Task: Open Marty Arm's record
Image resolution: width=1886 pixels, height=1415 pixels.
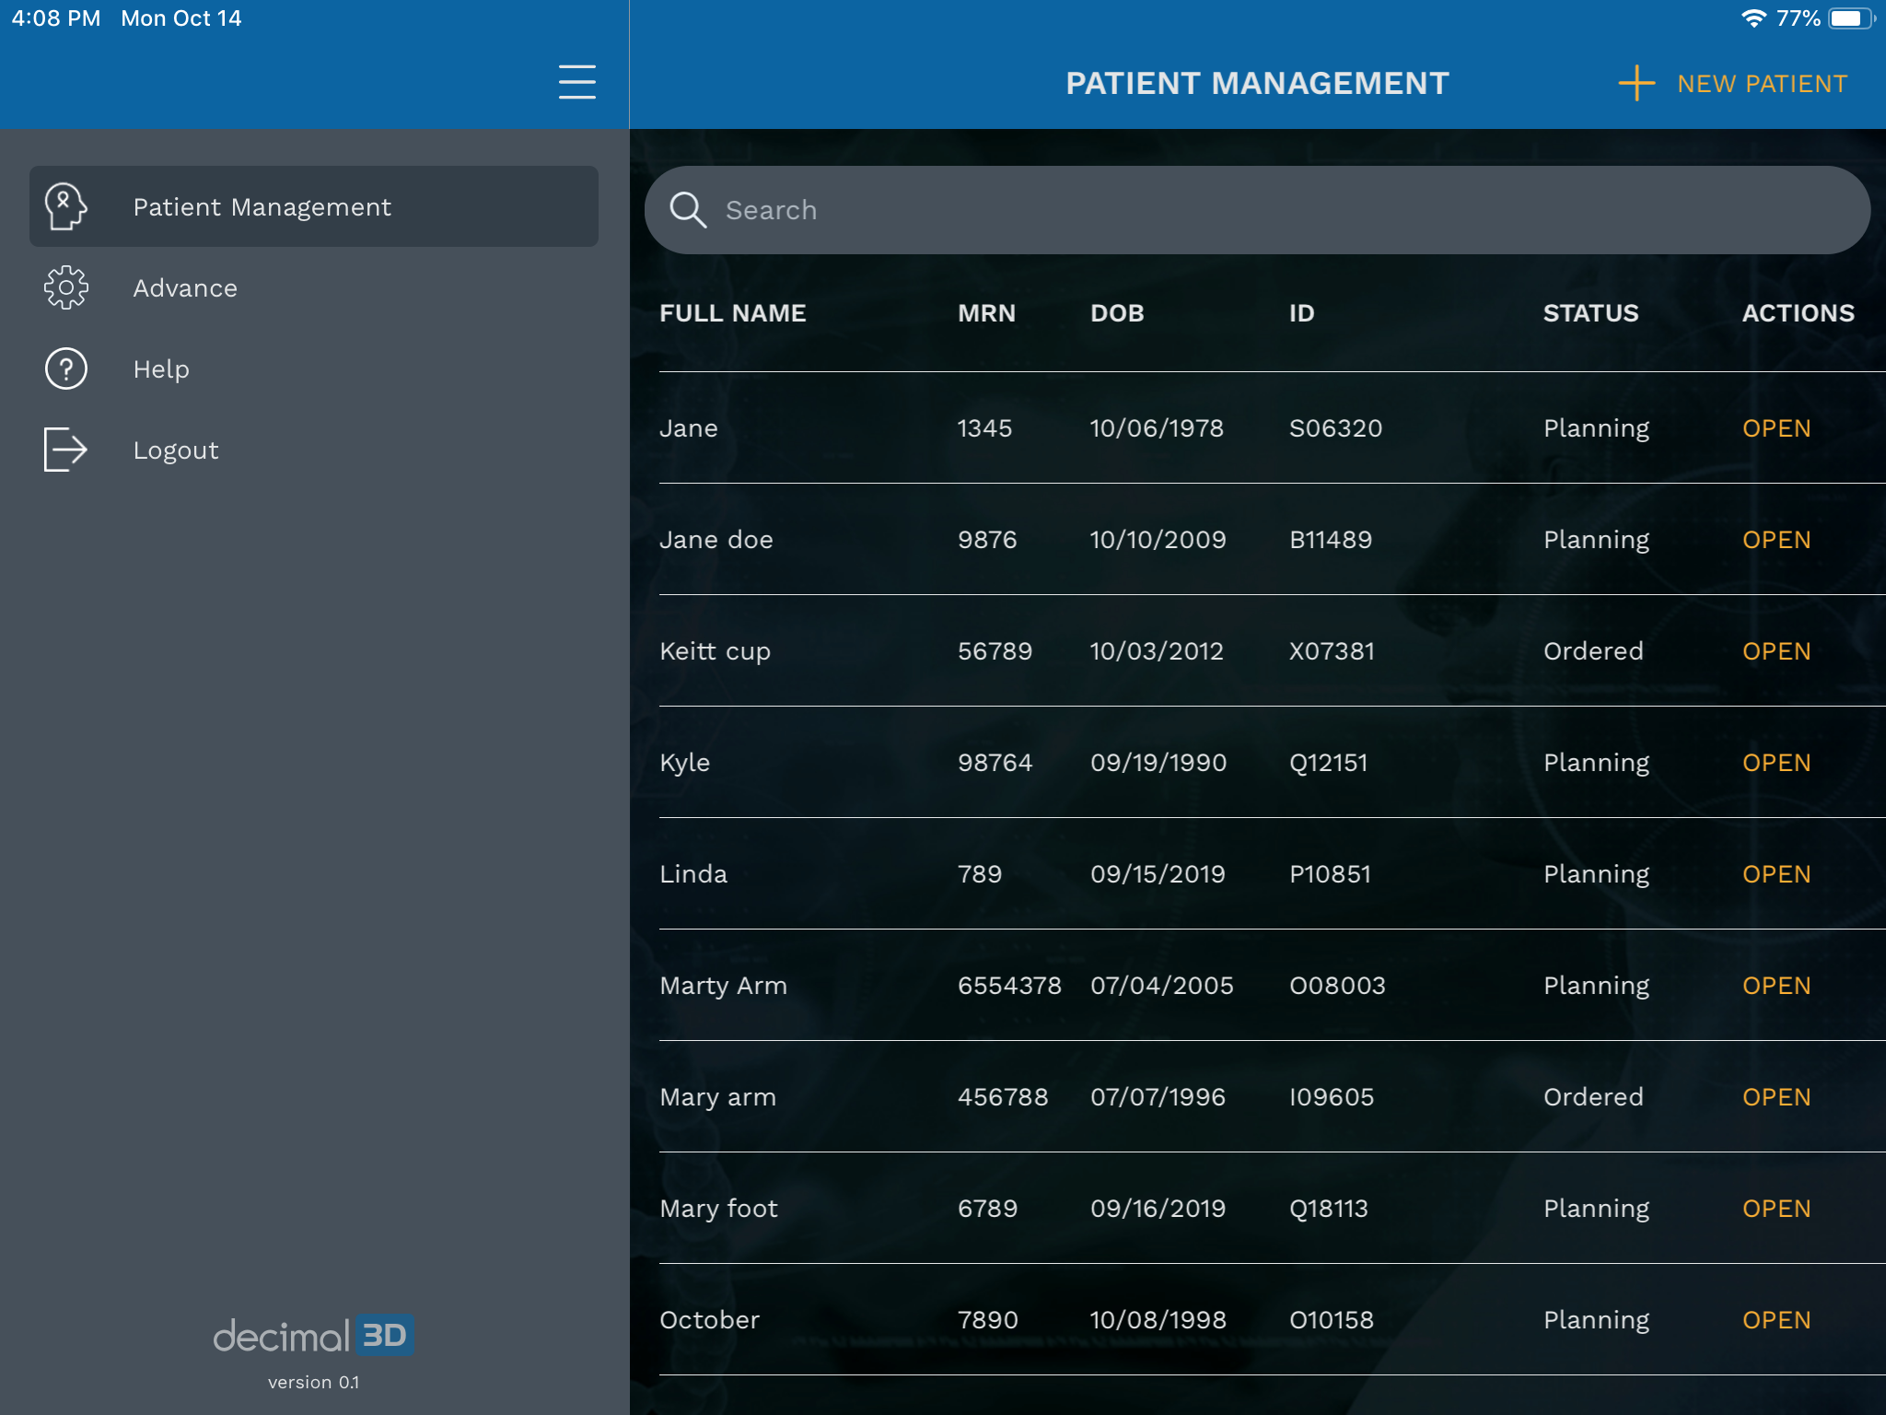Action: [x=1775, y=986]
